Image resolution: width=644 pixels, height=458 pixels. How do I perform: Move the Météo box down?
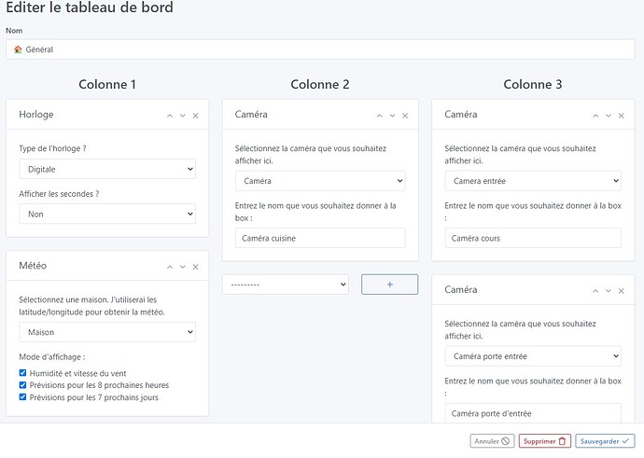coord(182,267)
